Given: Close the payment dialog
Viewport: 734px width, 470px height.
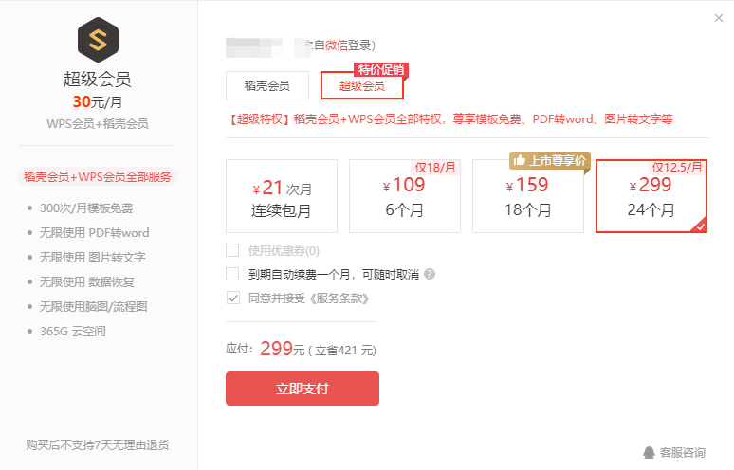Looking at the screenshot, I should pos(719,18).
